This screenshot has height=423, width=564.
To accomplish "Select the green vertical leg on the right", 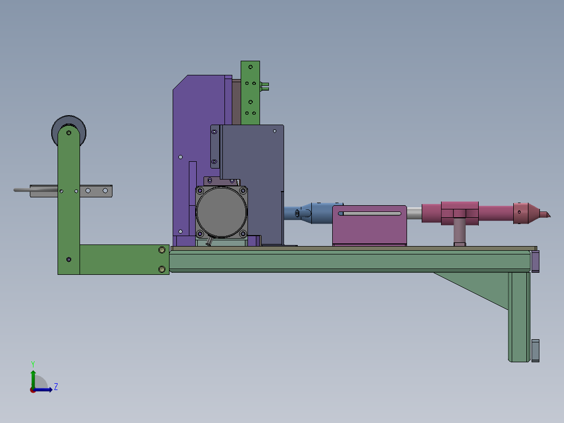I will click(519, 317).
